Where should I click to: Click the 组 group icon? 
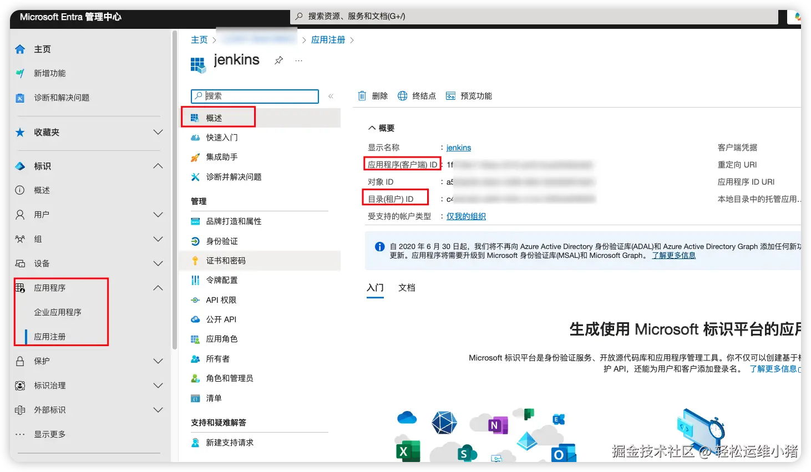[20, 239]
